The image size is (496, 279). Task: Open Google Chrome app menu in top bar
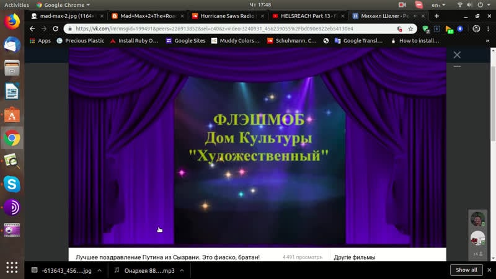[63, 5]
